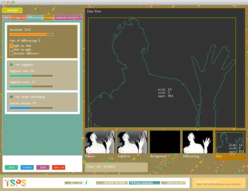Viewport: 248px width, 191px height.
Task: Select the Differencing view thumbnail
Action: point(198,142)
